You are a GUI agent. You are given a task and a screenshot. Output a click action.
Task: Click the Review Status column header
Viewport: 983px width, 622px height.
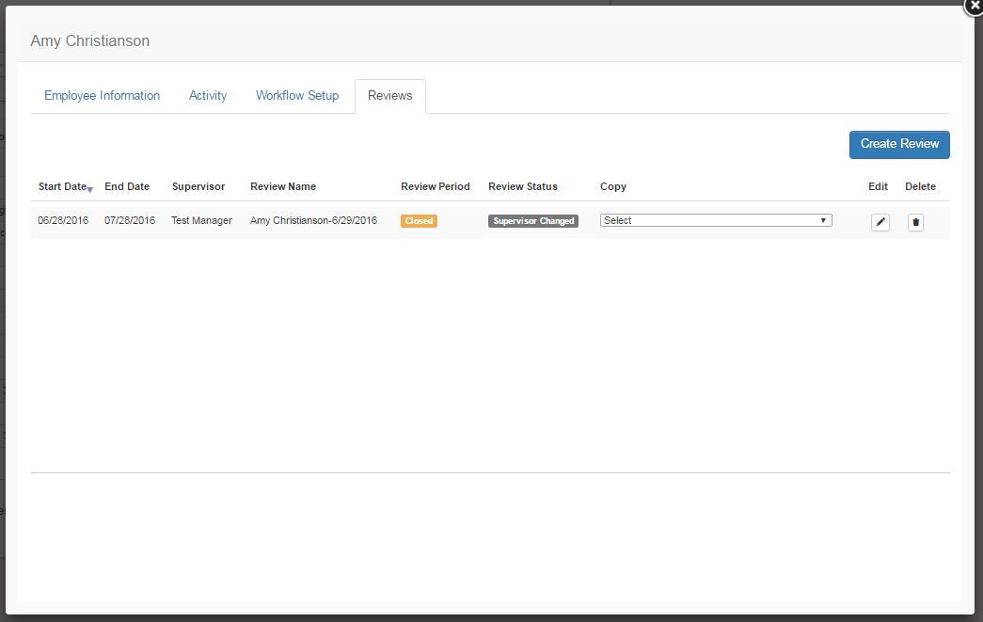click(523, 186)
